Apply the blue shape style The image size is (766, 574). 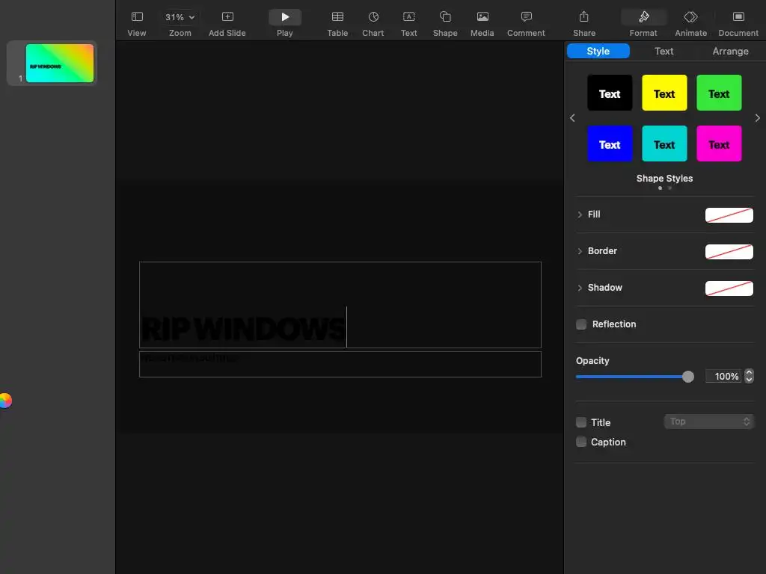610,143
